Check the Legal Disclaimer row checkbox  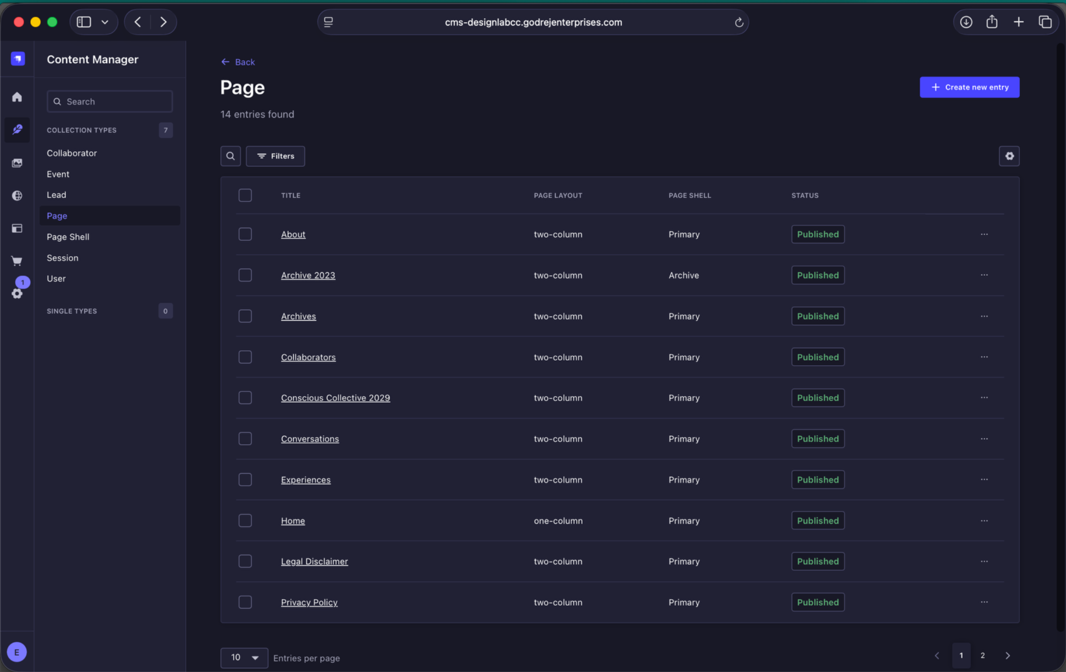pos(245,561)
